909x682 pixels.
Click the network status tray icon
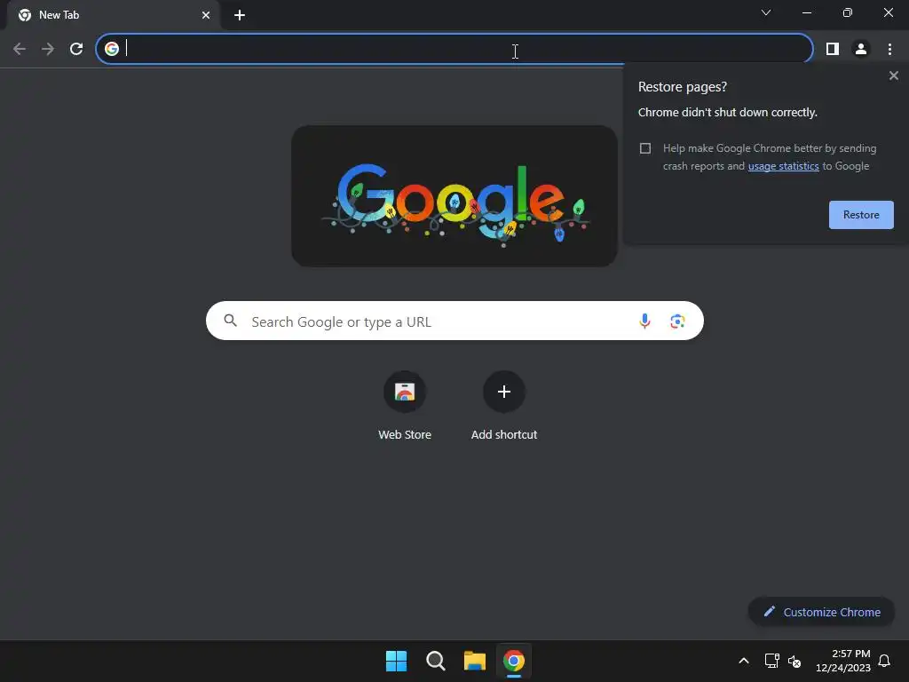(771, 661)
